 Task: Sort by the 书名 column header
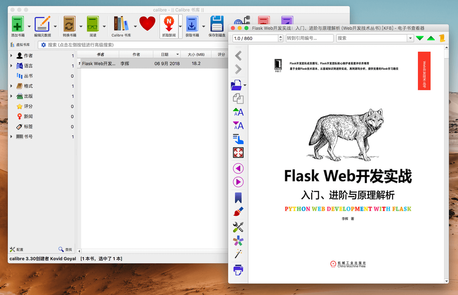click(x=100, y=54)
